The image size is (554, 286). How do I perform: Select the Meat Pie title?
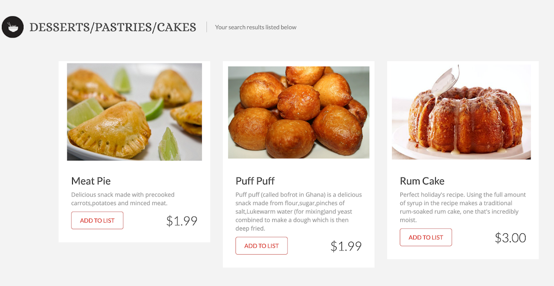[x=91, y=181]
